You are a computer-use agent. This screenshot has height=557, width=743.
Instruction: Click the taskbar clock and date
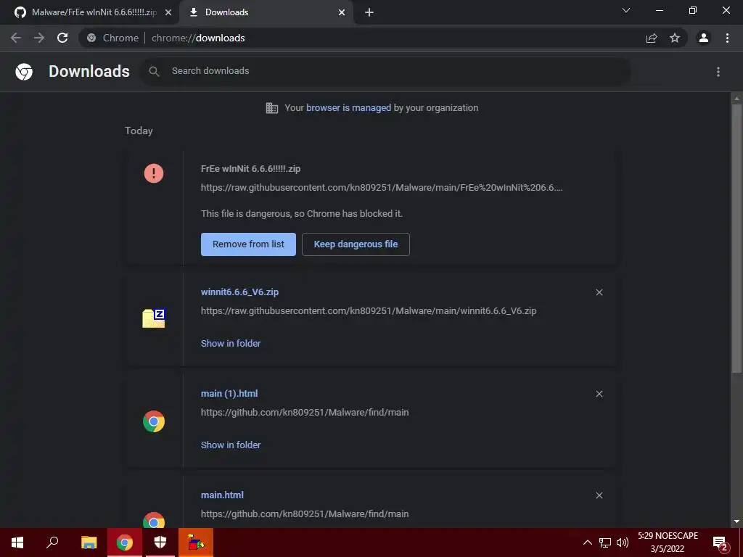(x=668, y=542)
